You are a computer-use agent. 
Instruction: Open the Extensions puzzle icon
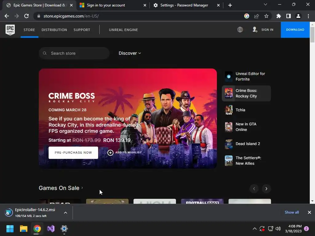(279, 16)
